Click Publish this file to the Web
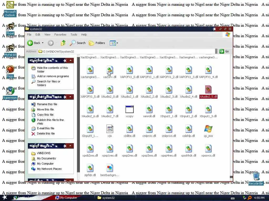Screen dimensions: 269x201 pyautogui.click(x=50, y=122)
